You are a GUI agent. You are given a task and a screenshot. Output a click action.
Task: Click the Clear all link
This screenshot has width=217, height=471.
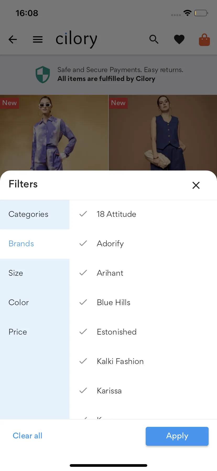(28, 436)
